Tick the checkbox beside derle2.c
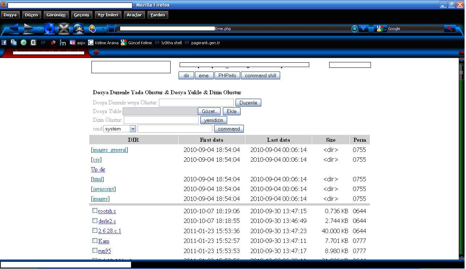 point(95,220)
